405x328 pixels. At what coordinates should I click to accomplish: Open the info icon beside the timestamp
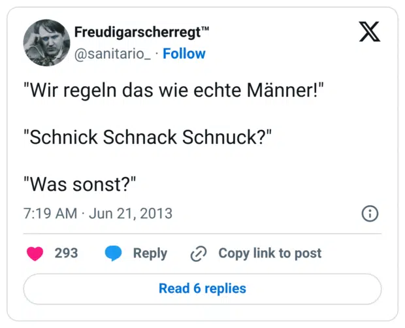370,214
